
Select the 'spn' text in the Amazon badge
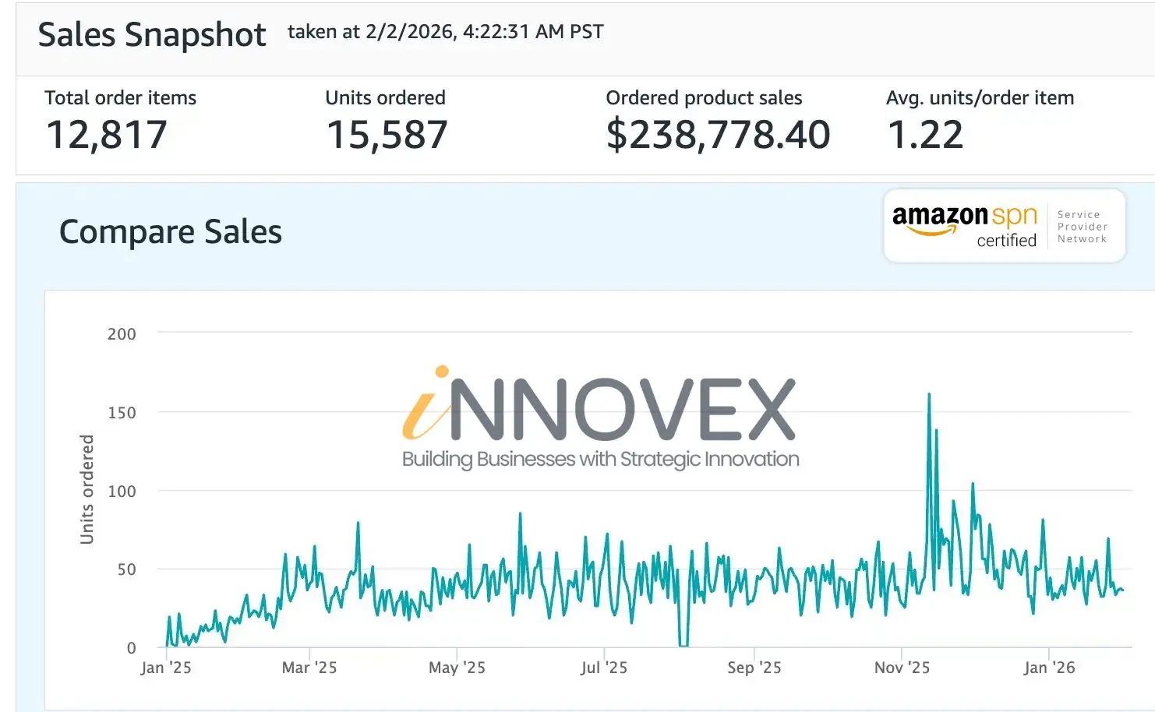pos(1014,217)
